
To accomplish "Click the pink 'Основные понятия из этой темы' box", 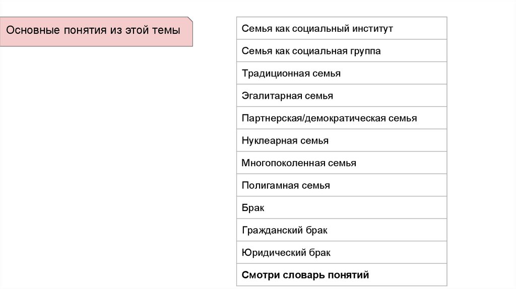I will point(96,31).
